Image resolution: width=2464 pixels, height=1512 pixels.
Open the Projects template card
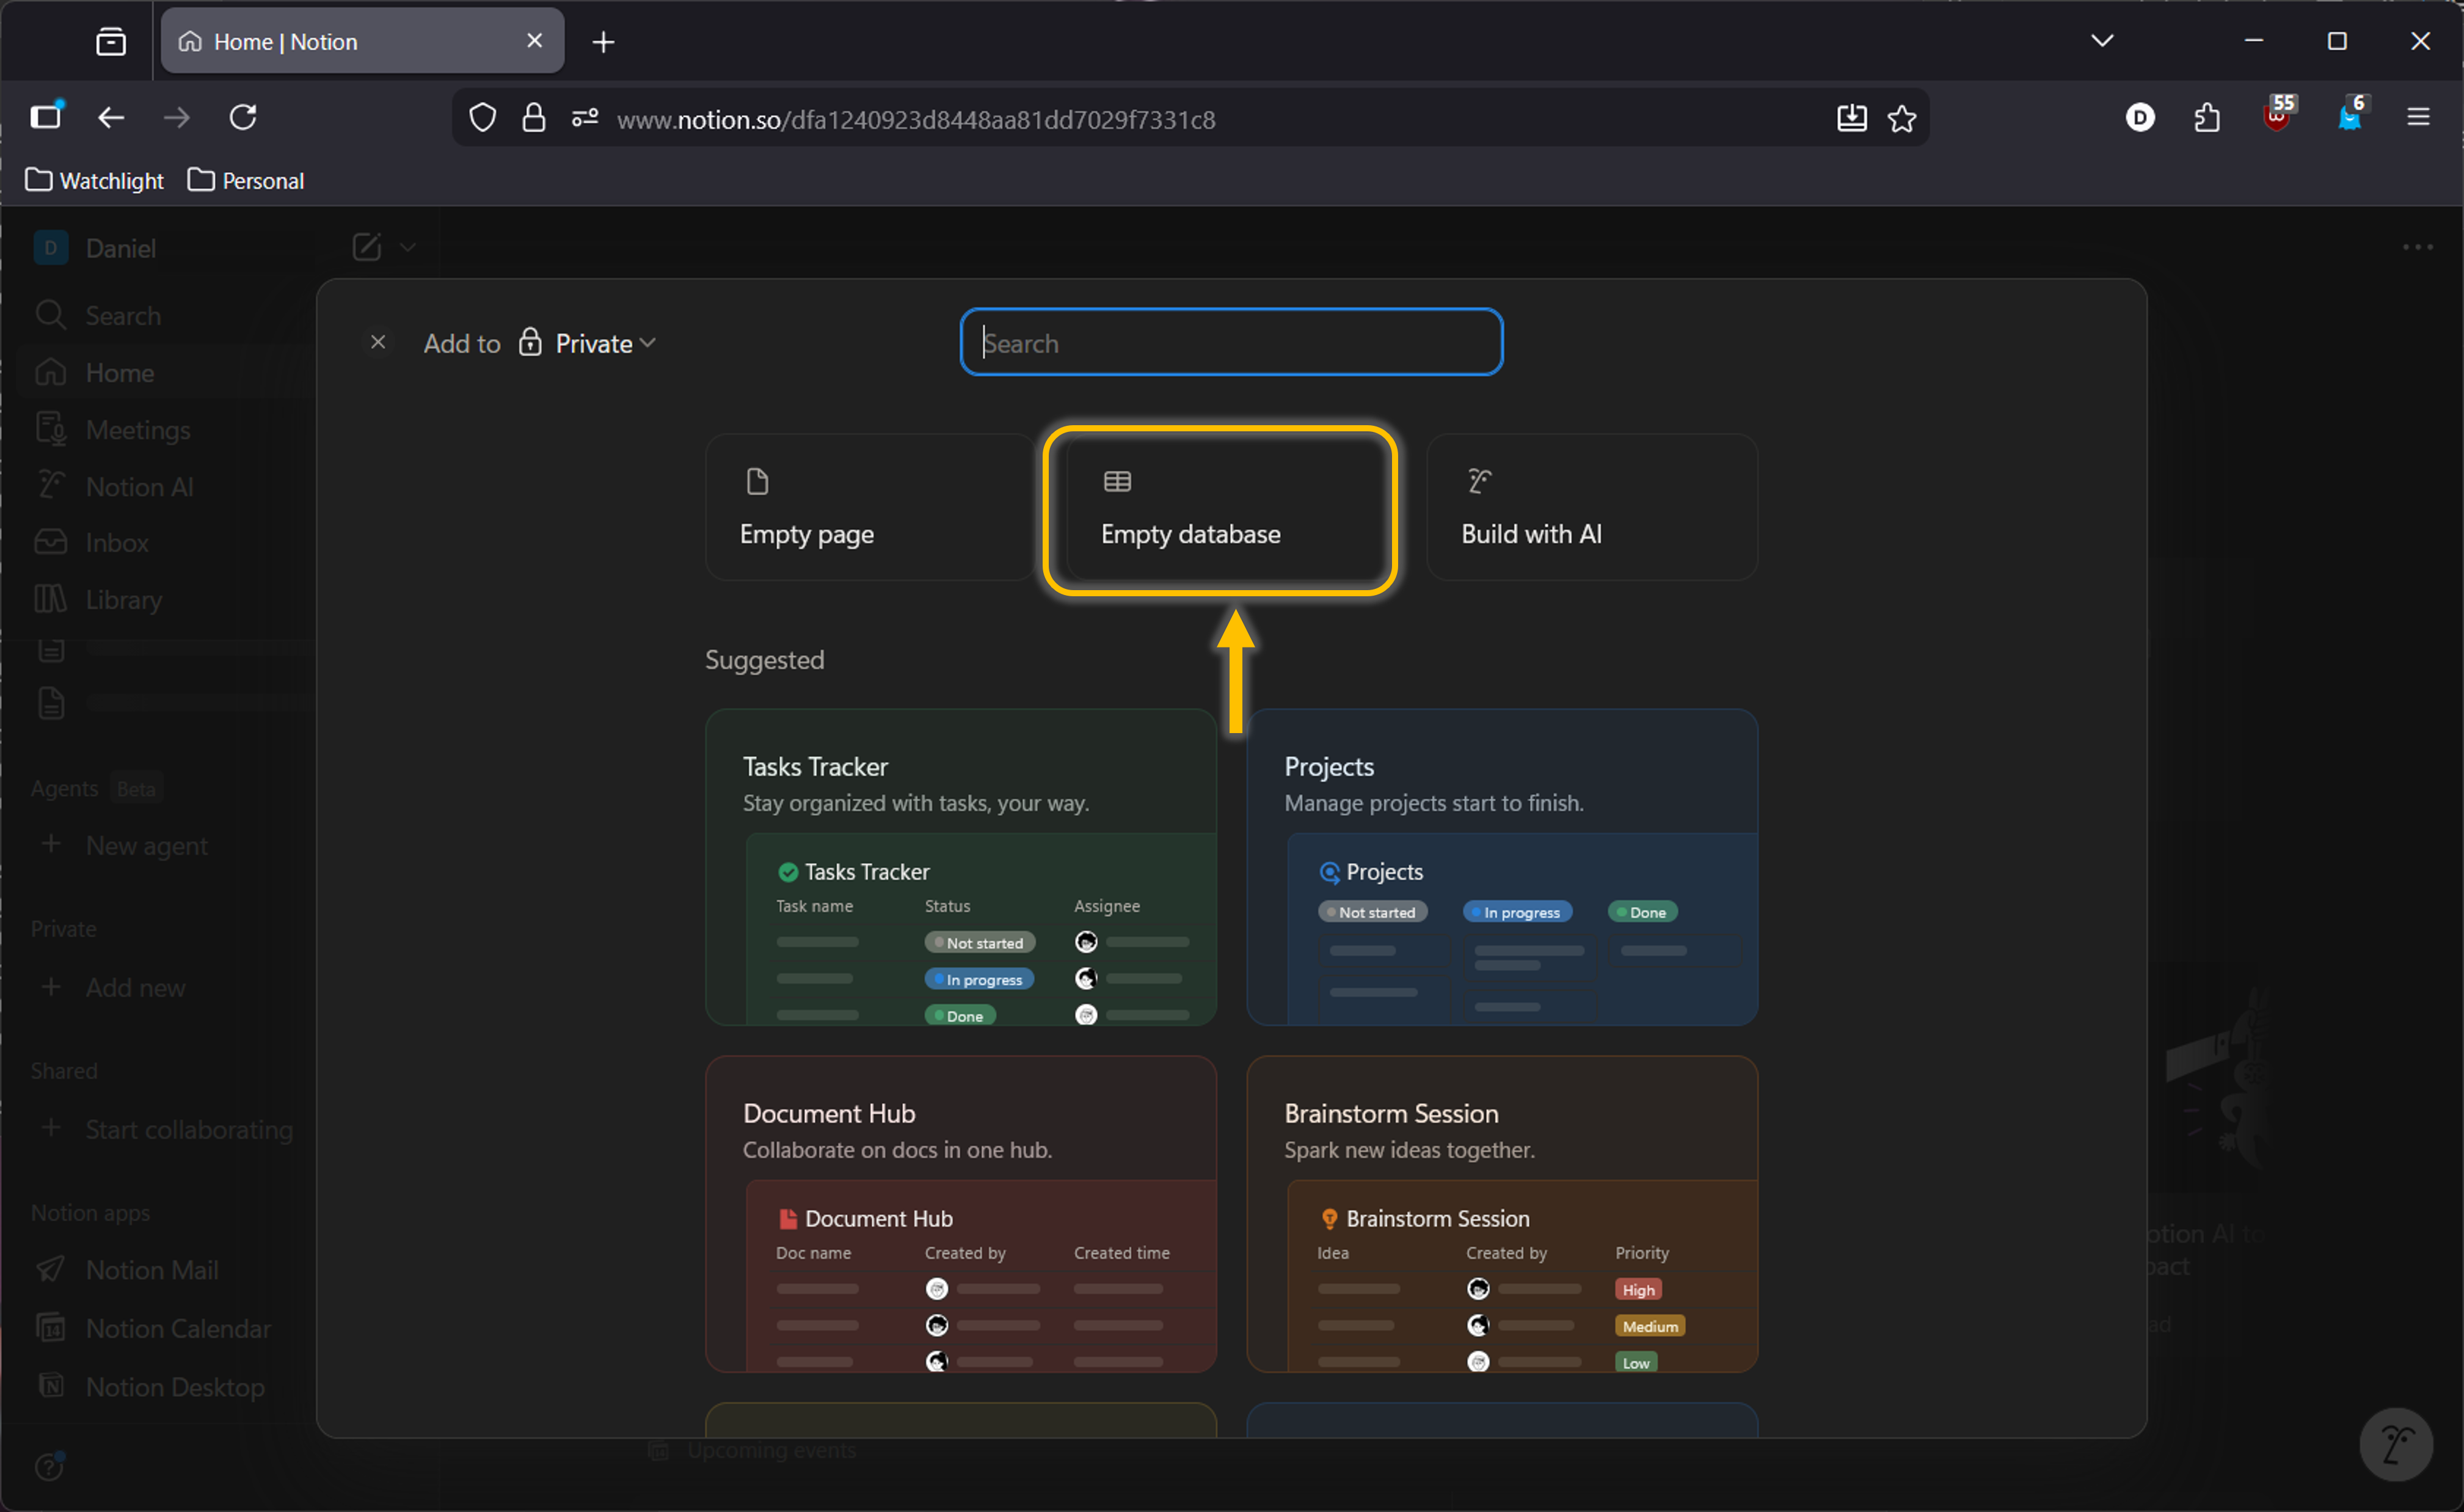click(x=1501, y=867)
